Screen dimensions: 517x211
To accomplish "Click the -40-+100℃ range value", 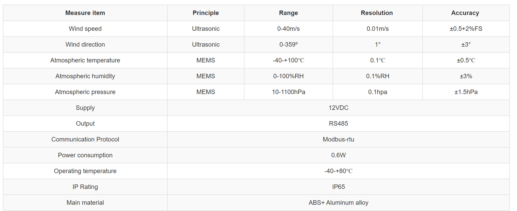I will pos(289,61).
